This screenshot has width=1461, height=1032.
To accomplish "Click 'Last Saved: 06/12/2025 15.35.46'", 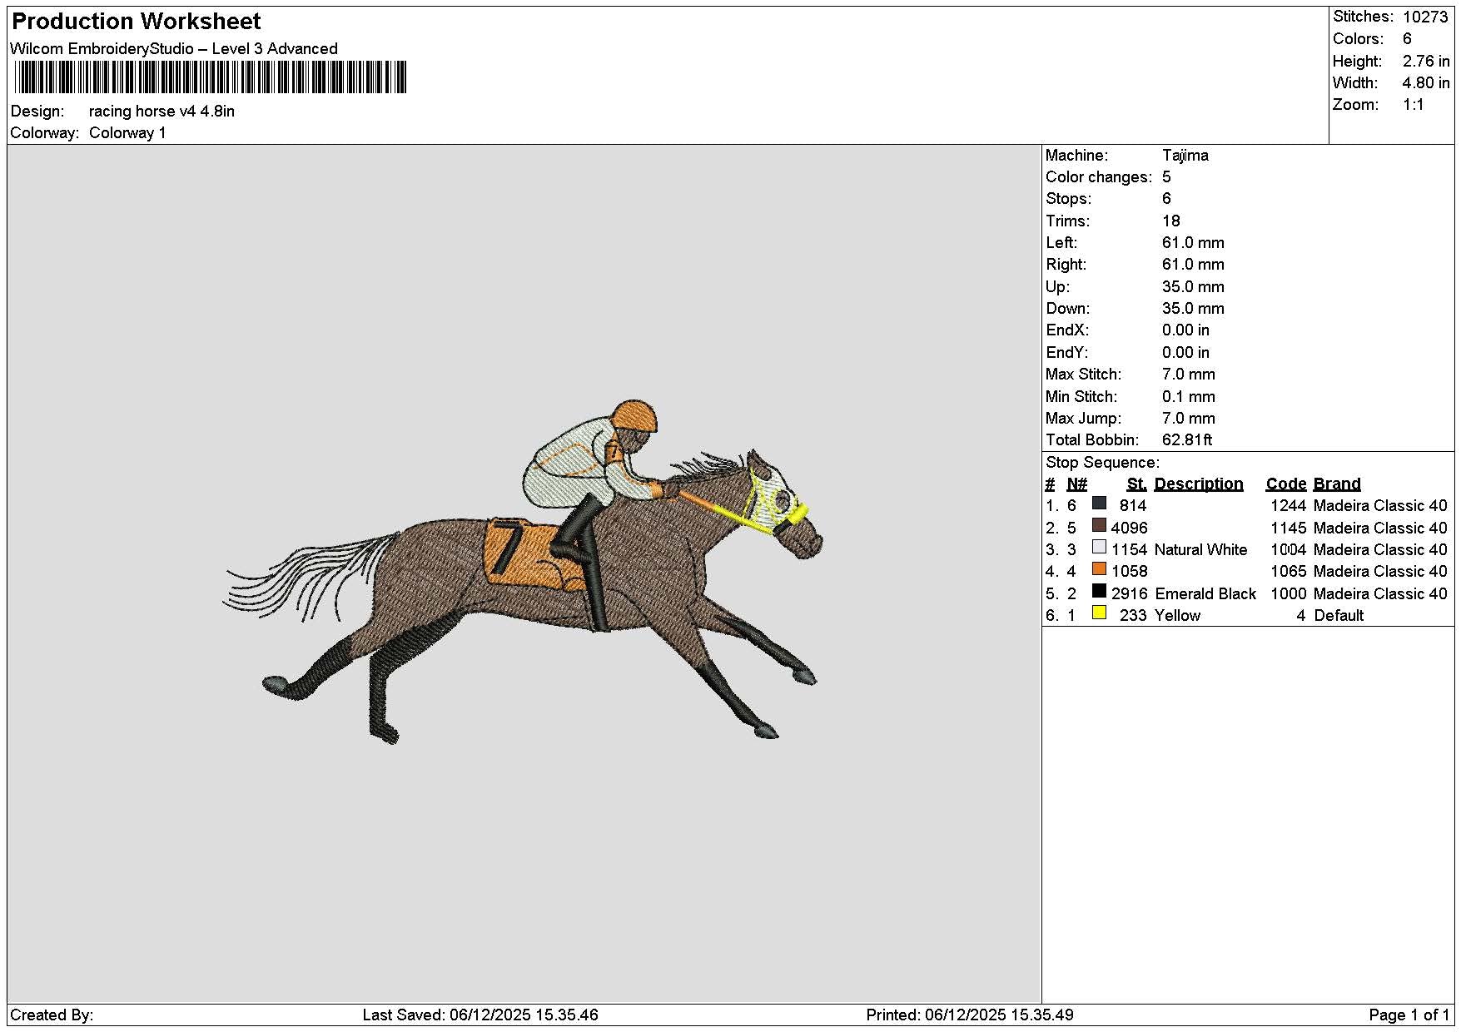I will (480, 1015).
